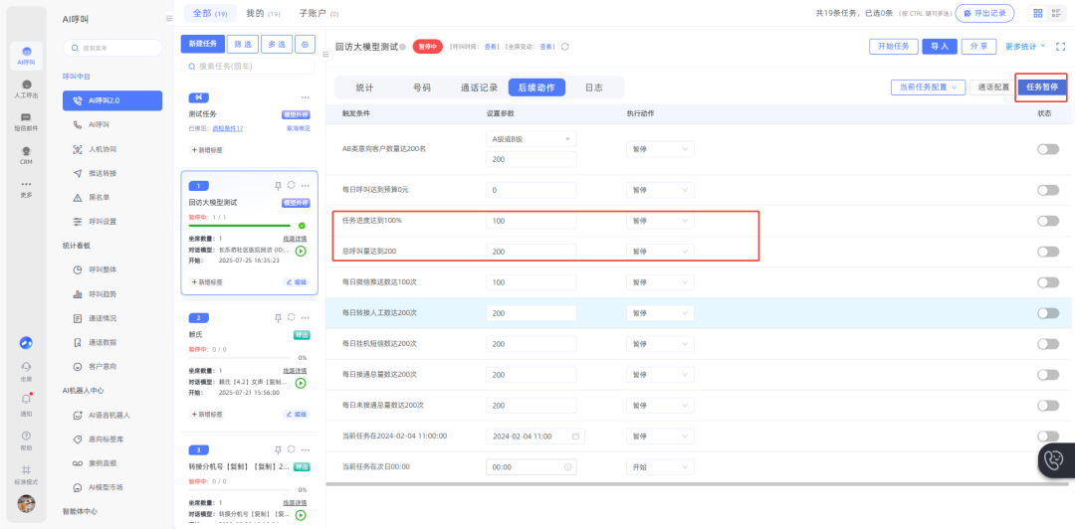Toggle the 每日转接人工数达200次 switch
1075x529 pixels.
tap(1047, 313)
